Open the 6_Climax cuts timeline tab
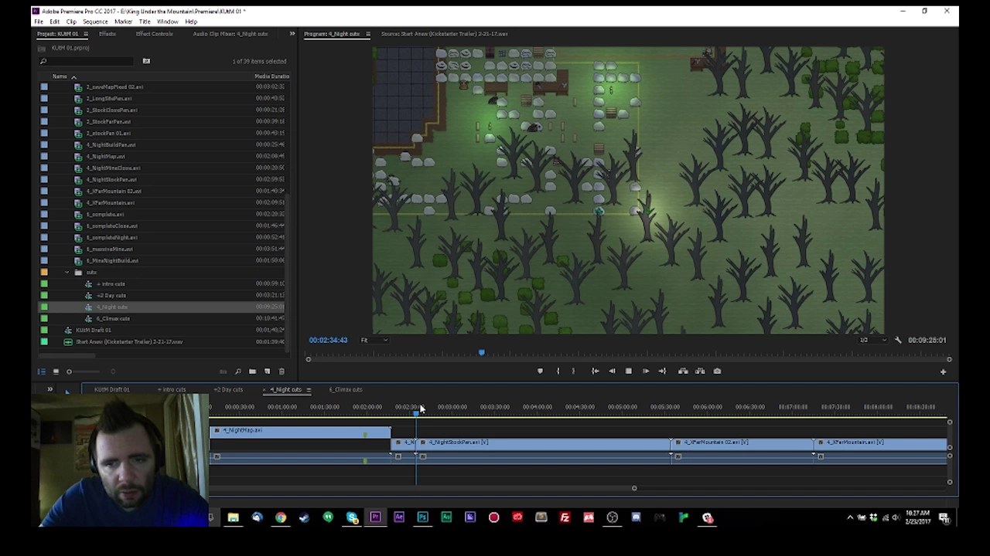990x556 pixels. coord(346,390)
